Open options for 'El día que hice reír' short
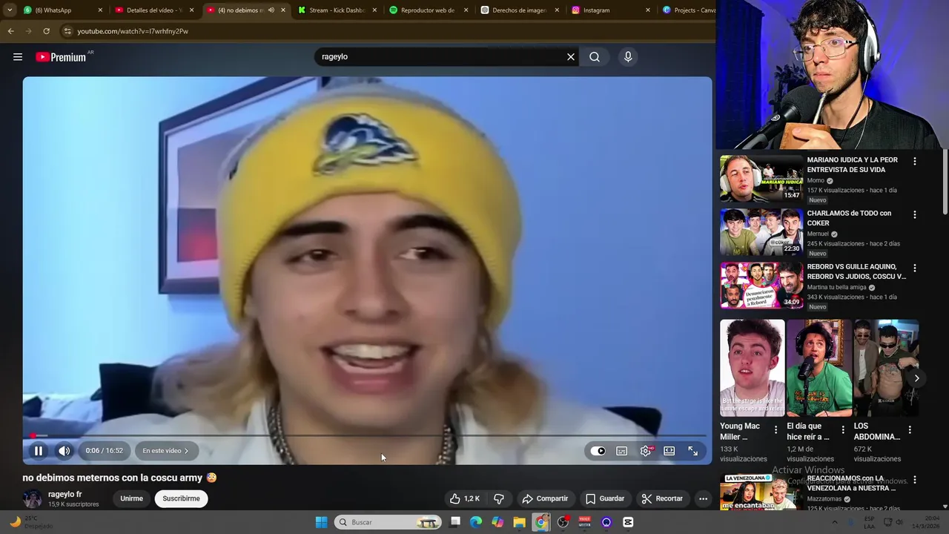Screen dimensions: 949x534 pyautogui.click(x=843, y=429)
